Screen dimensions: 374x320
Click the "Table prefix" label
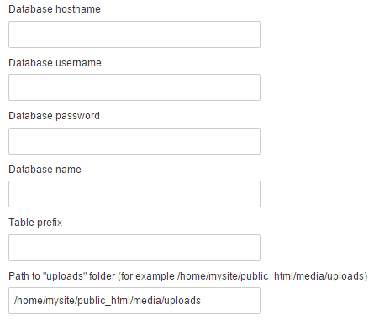(x=35, y=223)
